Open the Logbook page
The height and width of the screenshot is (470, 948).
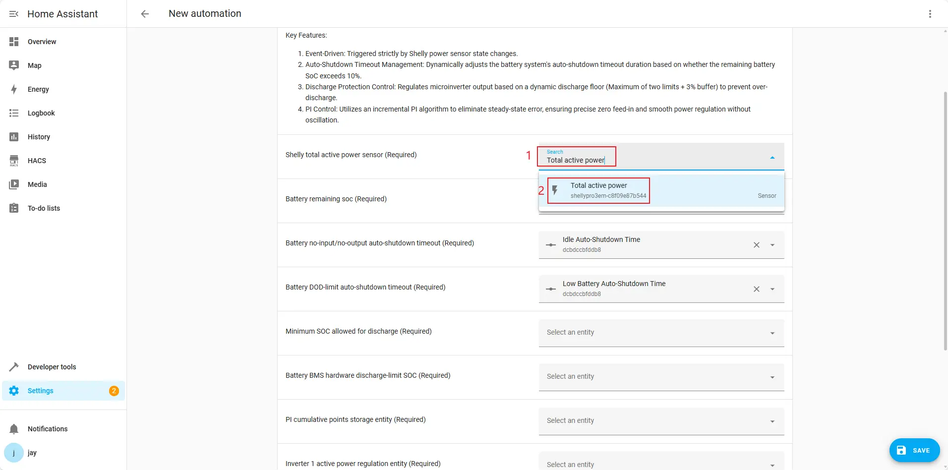tap(41, 113)
